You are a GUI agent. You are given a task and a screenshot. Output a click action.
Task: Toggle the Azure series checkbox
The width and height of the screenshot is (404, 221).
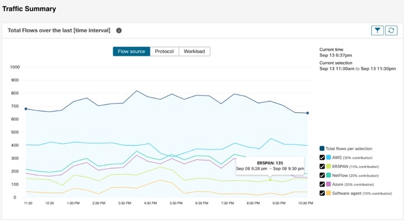pyautogui.click(x=322, y=184)
